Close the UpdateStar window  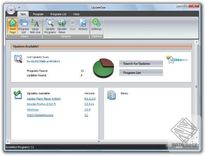coord(194,6)
